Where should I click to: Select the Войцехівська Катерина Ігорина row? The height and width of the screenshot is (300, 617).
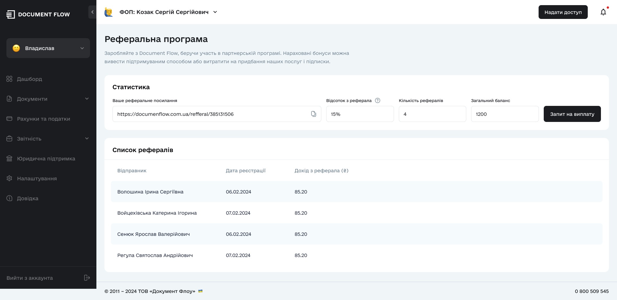357,213
